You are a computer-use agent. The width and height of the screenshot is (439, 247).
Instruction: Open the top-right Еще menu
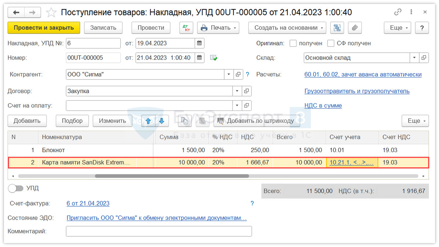pos(397,28)
